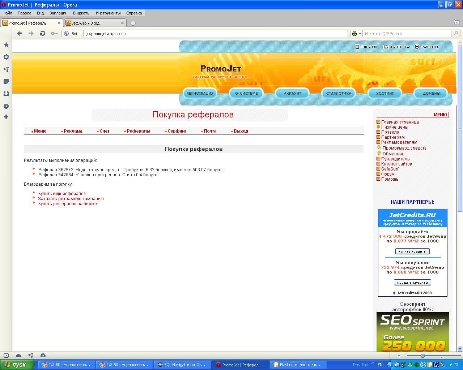The image size is (463, 370).
Task: Reload the current page
Action: pyautogui.click(x=43, y=34)
